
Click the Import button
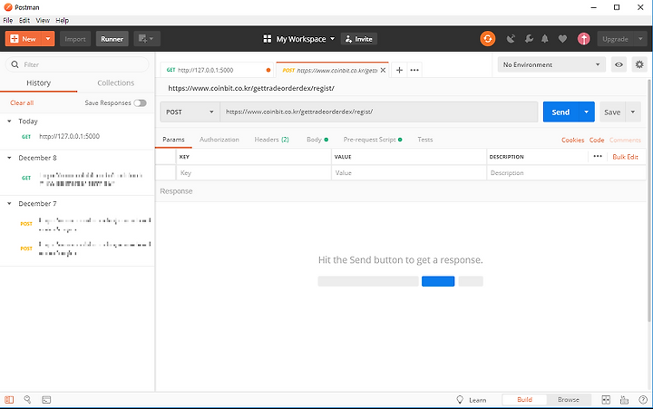[75, 39]
